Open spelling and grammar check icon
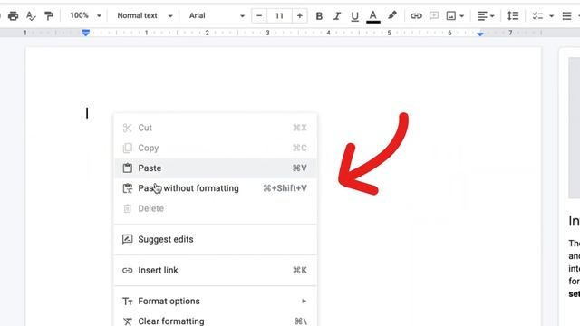Screen dimensions: 580x326 [x=31, y=16]
